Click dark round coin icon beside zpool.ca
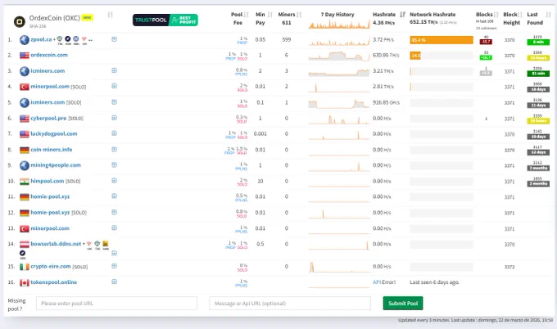The image size is (557, 329). 68,38
